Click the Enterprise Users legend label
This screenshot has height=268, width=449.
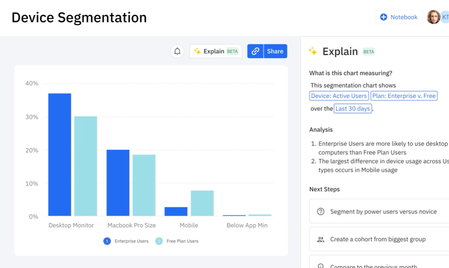click(x=132, y=241)
